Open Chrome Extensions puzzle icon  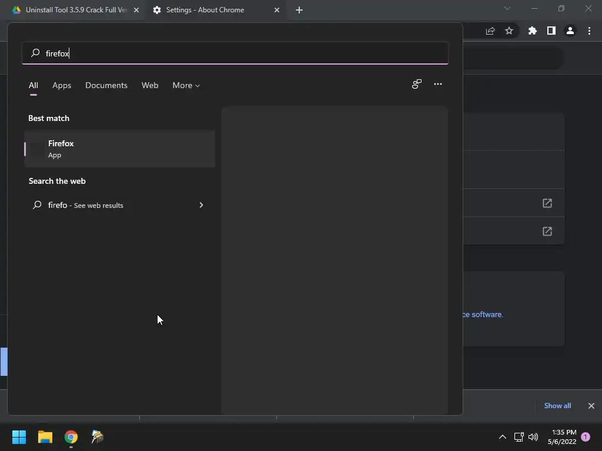(x=533, y=31)
